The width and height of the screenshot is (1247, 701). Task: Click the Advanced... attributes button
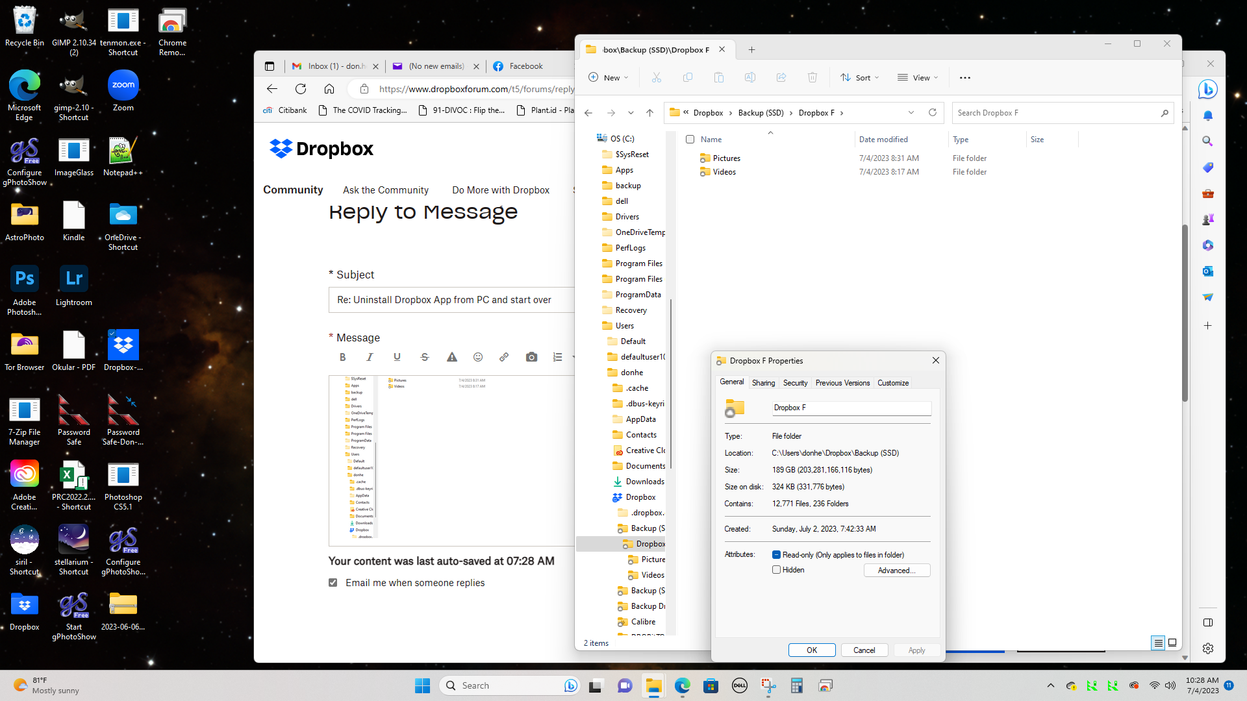click(897, 571)
